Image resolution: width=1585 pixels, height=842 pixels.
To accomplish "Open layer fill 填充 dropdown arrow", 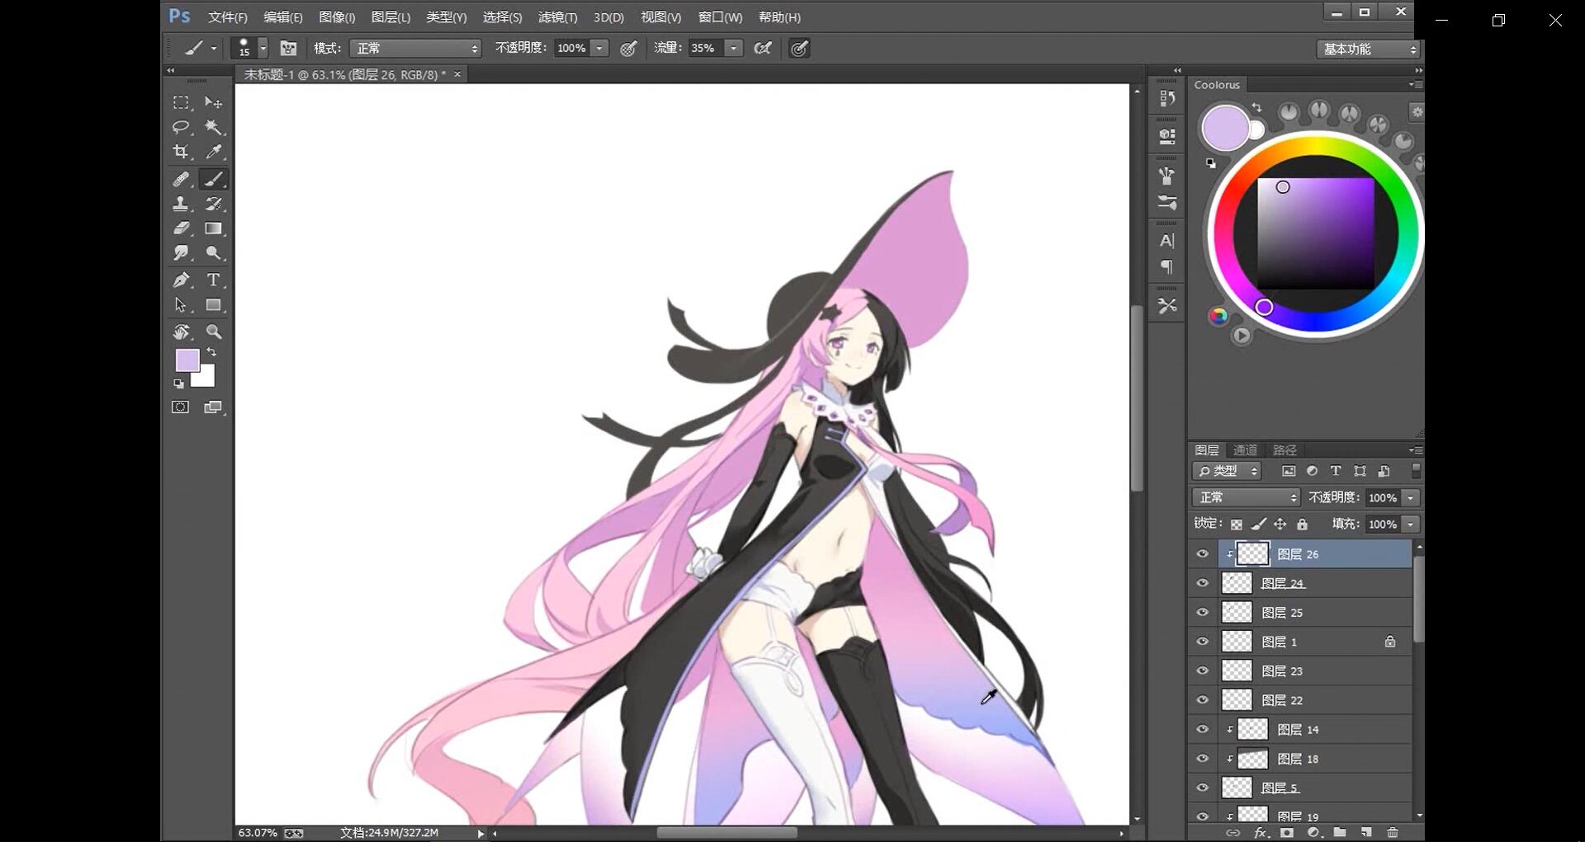I will [1411, 524].
